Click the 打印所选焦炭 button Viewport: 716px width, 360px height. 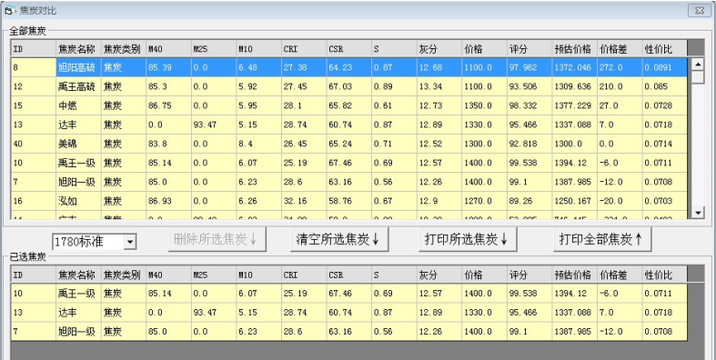[468, 239]
